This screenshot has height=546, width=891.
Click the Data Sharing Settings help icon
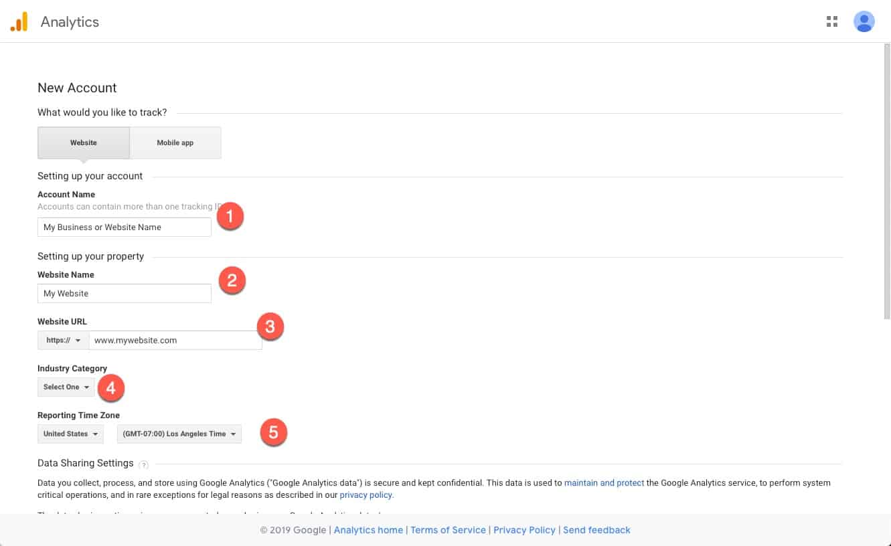coord(144,464)
